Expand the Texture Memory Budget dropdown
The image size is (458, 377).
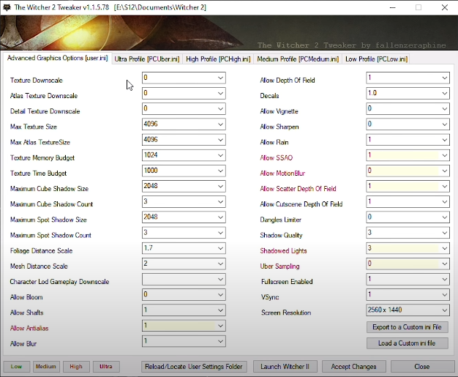click(184, 155)
